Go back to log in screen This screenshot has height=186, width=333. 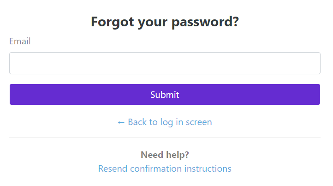click(165, 122)
